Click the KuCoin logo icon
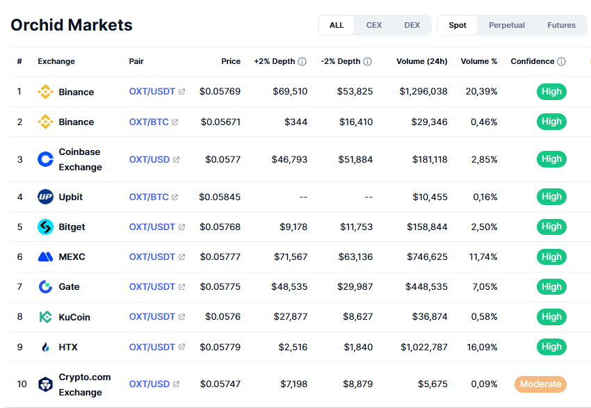The width and height of the screenshot is (591, 408). pos(45,317)
